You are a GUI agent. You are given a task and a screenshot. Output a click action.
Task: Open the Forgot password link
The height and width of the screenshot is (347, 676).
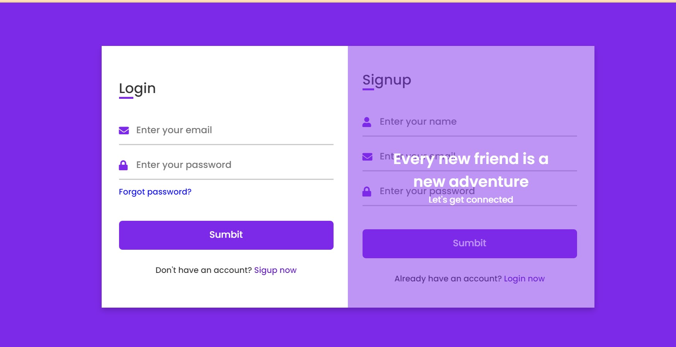coord(155,192)
